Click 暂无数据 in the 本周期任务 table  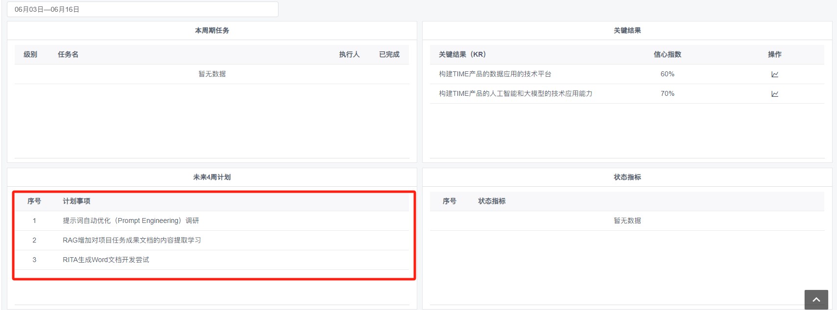212,74
